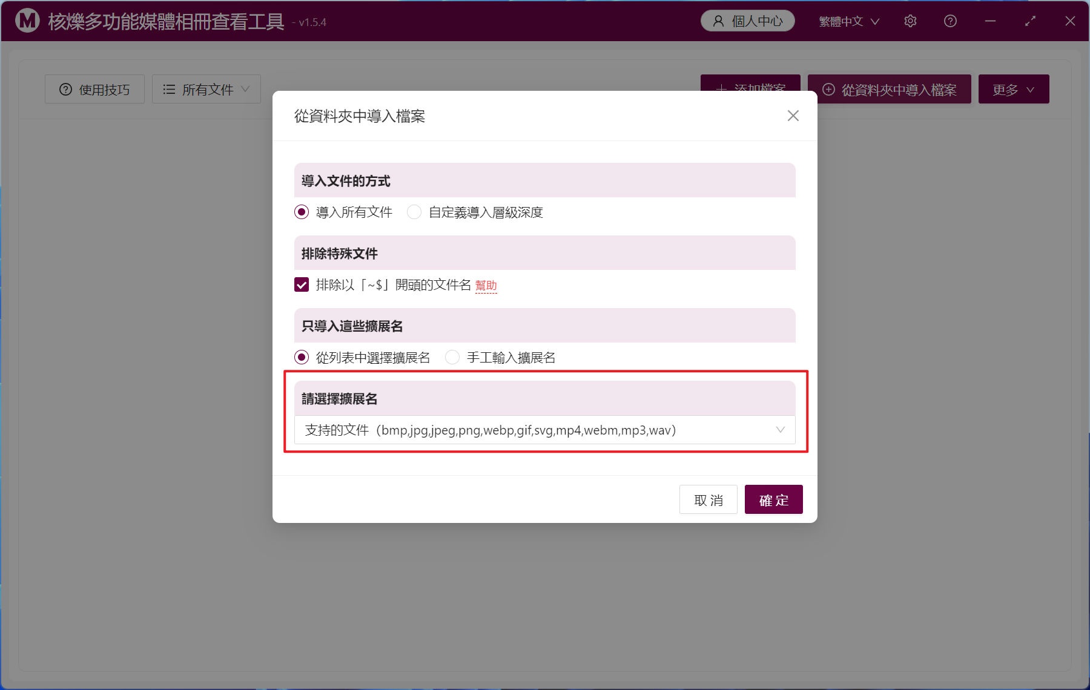The width and height of the screenshot is (1090, 690).
Task: Open the 個人中心 user center
Action: [x=747, y=21]
